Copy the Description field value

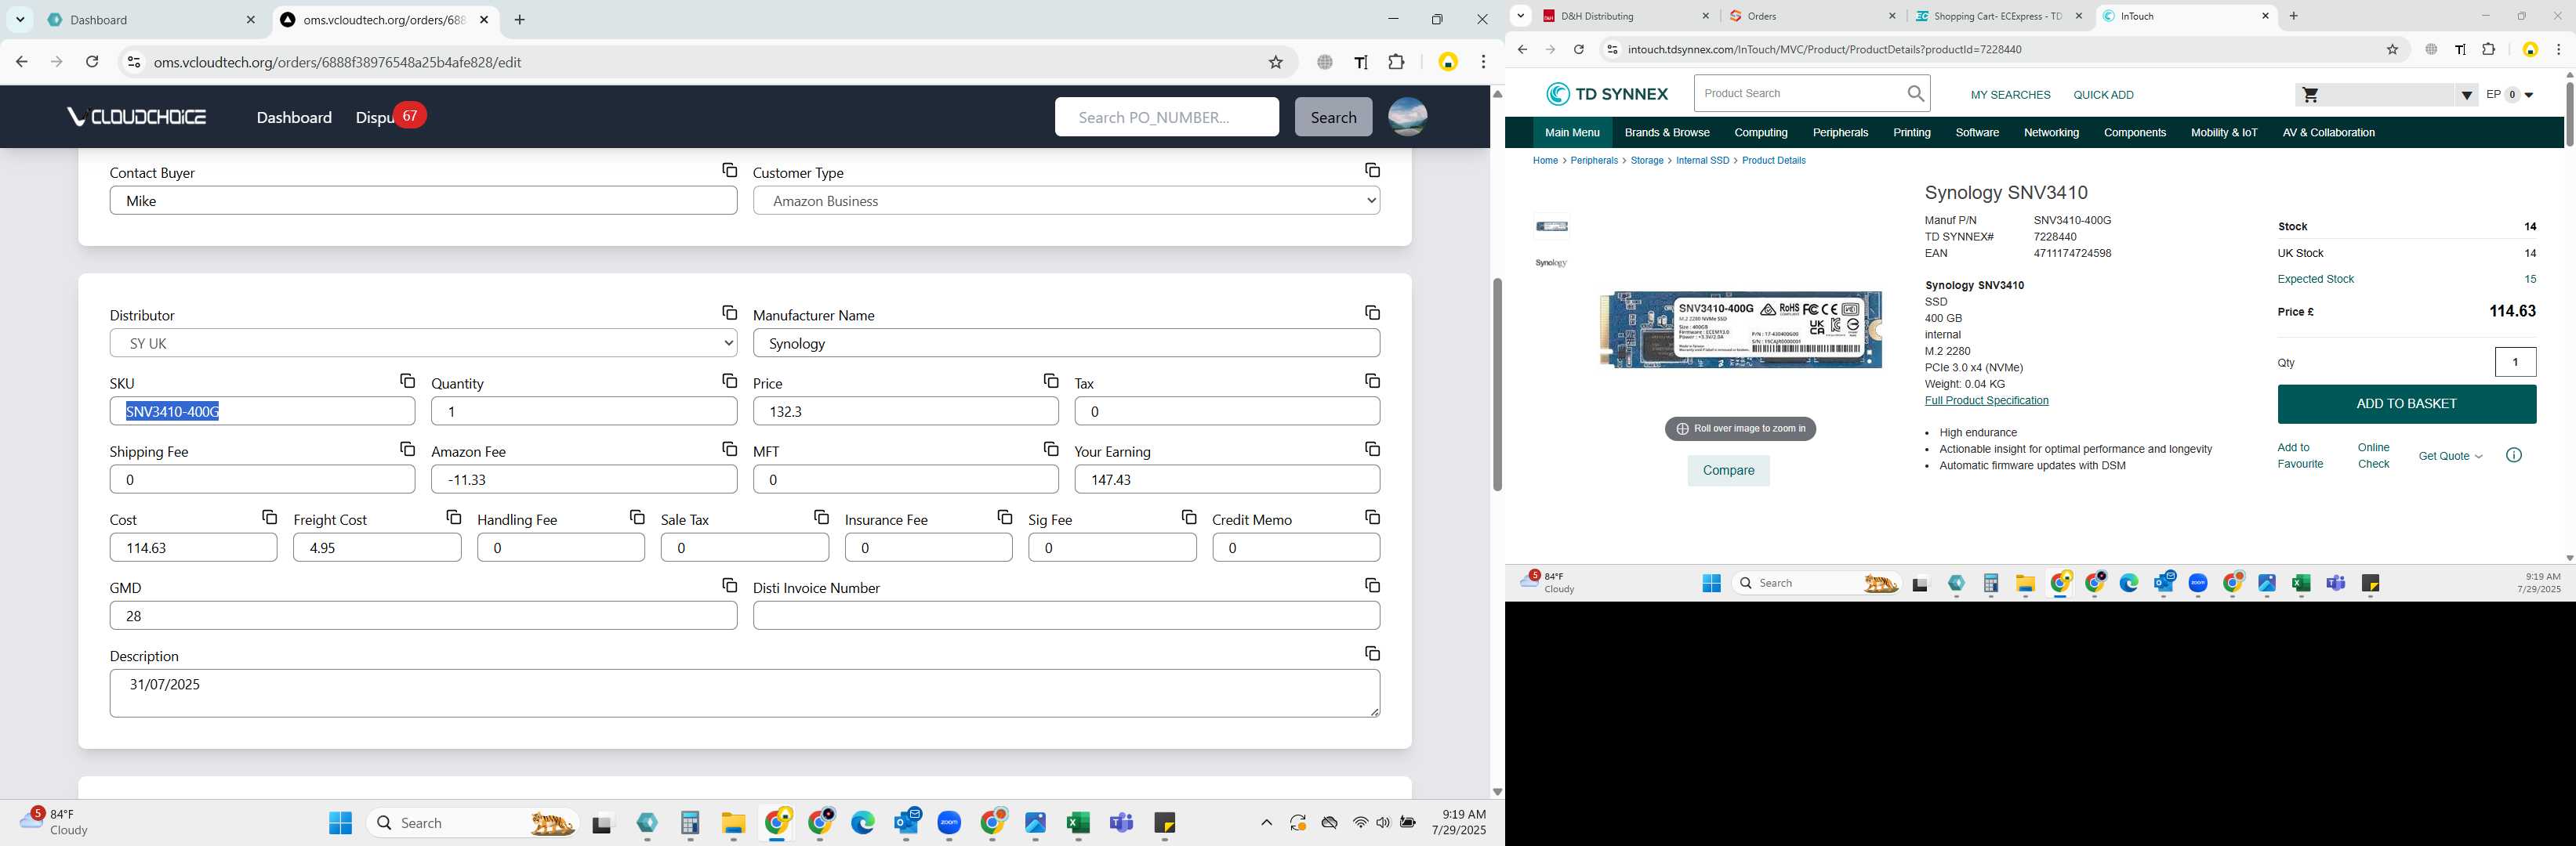click(1372, 653)
